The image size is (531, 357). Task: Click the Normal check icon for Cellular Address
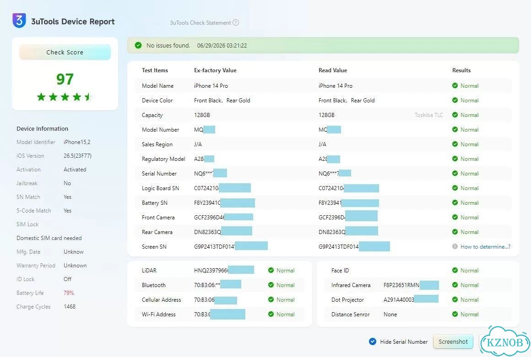[x=271, y=299]
